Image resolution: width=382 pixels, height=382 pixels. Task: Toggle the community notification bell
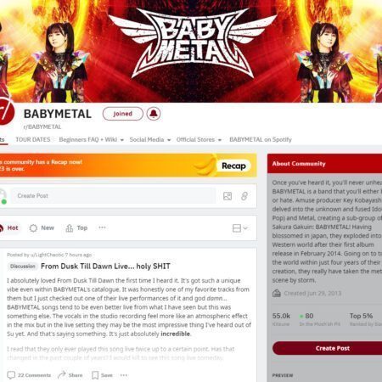coord(154,114)
